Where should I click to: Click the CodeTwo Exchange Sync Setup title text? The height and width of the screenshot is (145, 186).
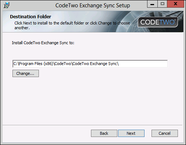(93, 5)
